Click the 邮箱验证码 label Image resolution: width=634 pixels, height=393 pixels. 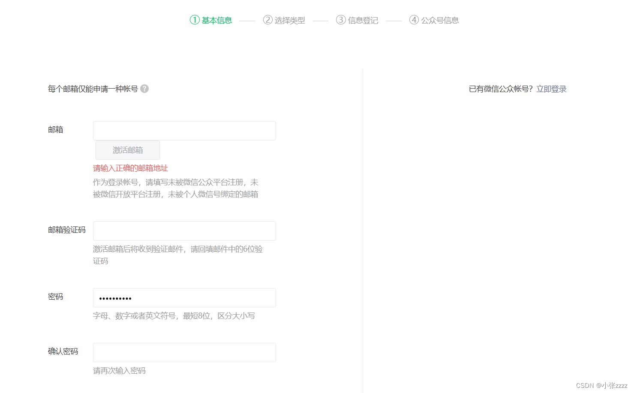click(x=67, y=230)
